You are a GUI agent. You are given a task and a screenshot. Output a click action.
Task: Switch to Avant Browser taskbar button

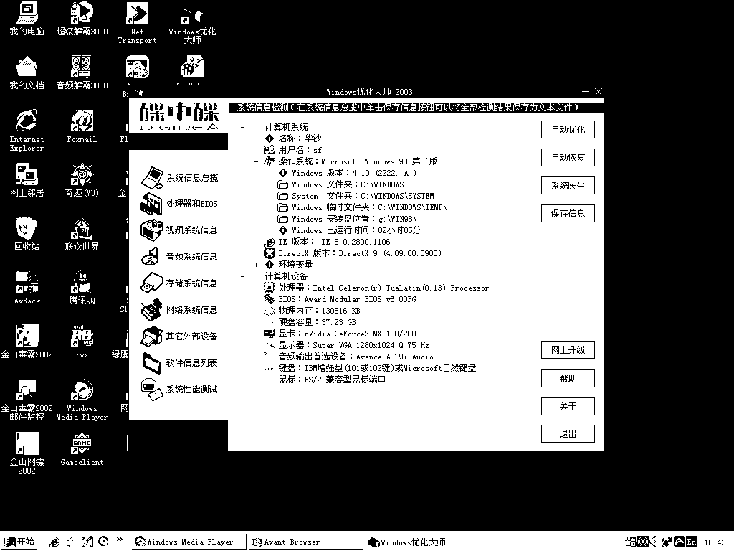click(x=305, y=542)
